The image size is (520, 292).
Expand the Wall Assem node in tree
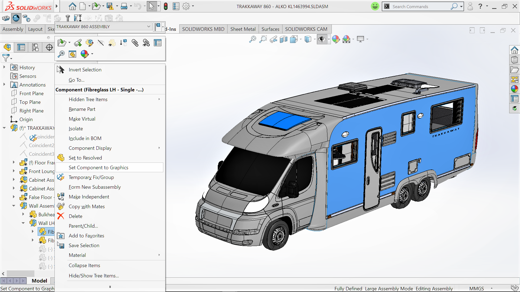14,206
